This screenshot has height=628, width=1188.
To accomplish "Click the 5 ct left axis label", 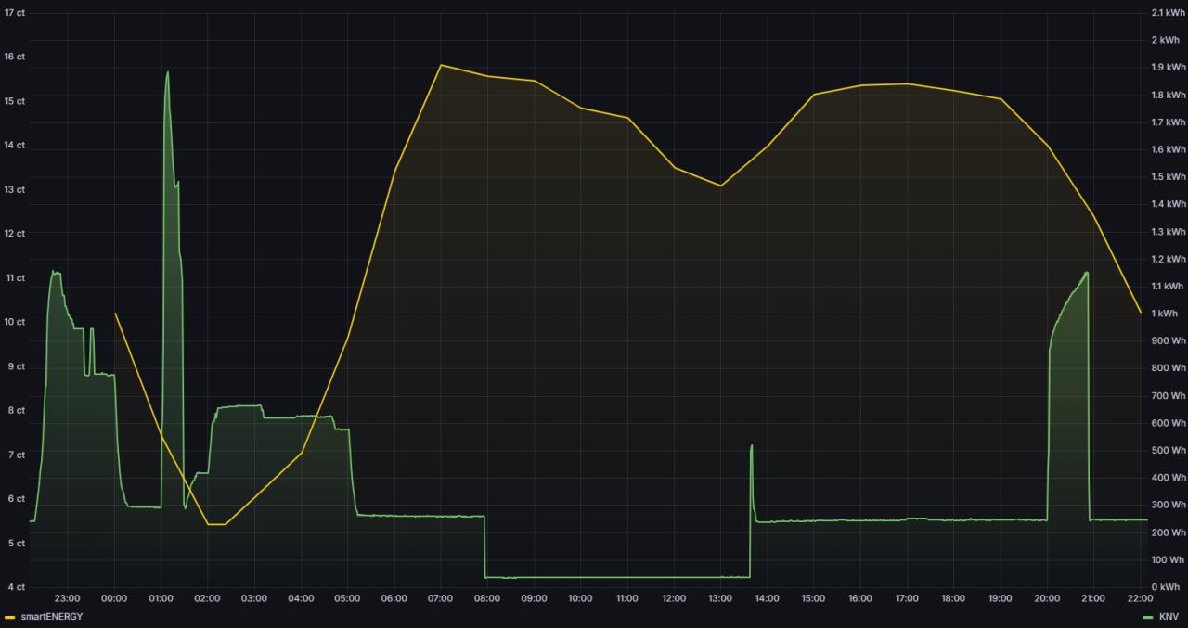I will (18, 543).
